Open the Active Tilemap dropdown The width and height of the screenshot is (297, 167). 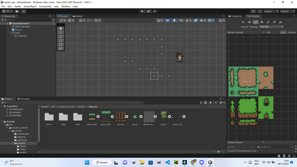[x=271, y=27]
